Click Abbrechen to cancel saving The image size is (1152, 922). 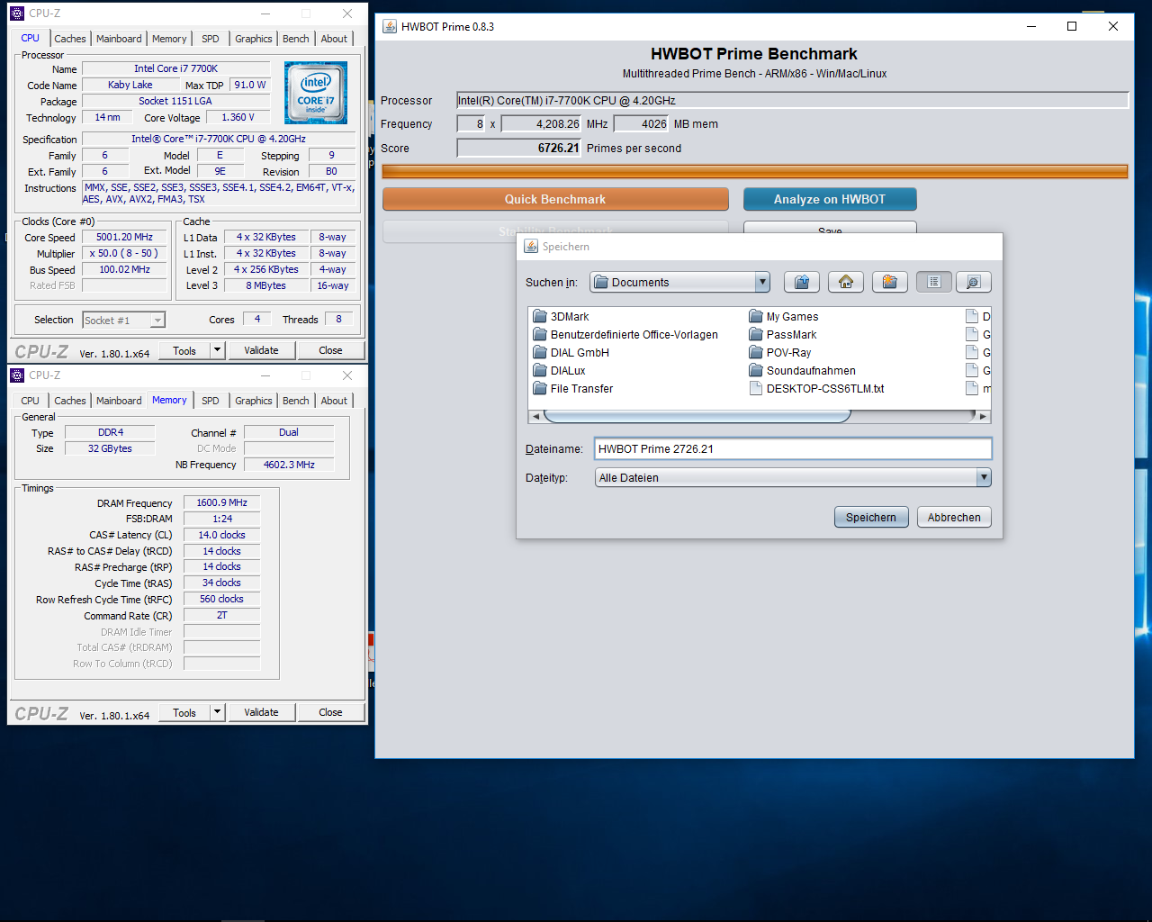(954, 517)
